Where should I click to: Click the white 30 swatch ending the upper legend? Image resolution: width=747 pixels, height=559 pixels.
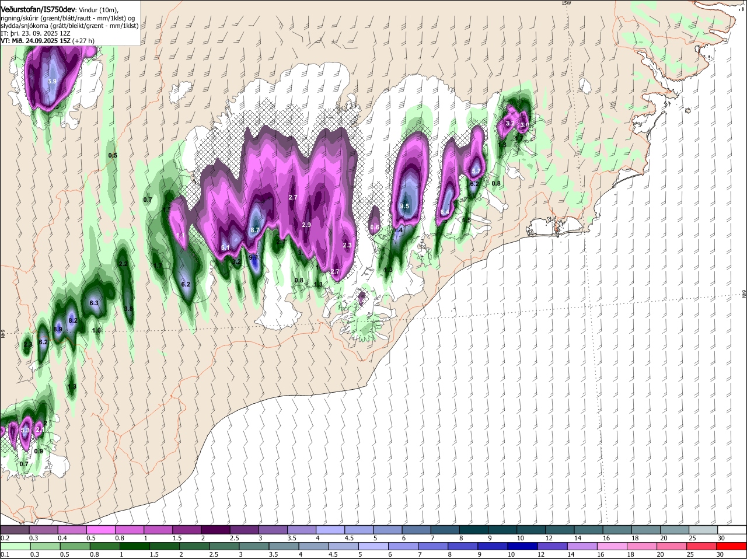pos(732,530)
